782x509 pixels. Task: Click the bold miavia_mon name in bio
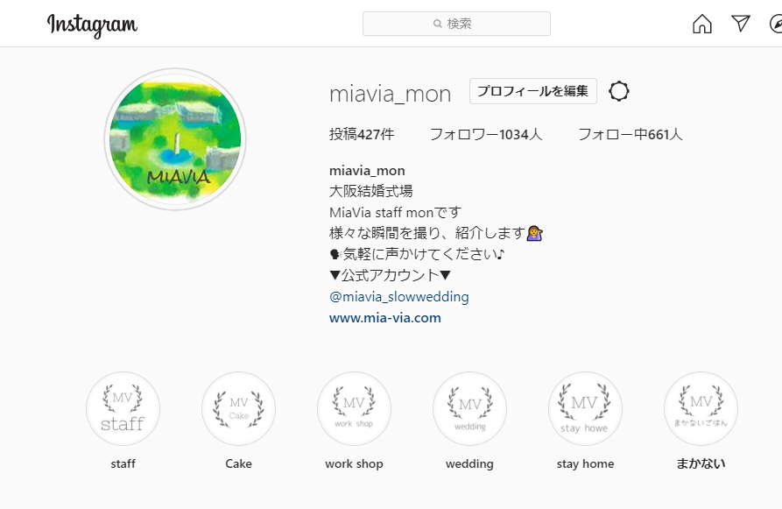click(367, 171)
